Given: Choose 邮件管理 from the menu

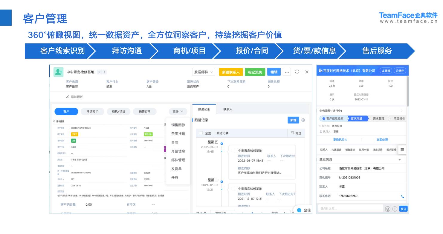Looking at the screenshot, I should [x=178, y=160].
